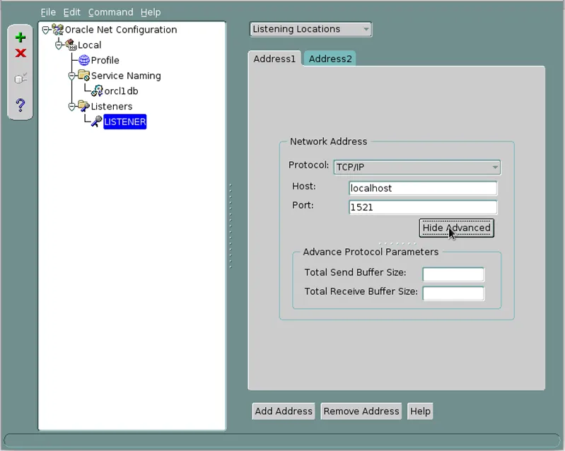
Task: Click the green plus create icon
Action: pos(21,37)
